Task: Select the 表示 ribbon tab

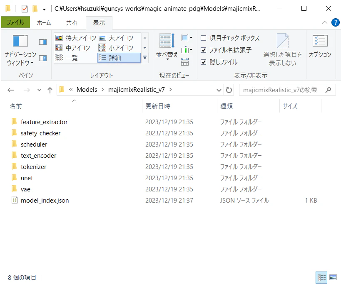Action: click(x=99, y=22)
